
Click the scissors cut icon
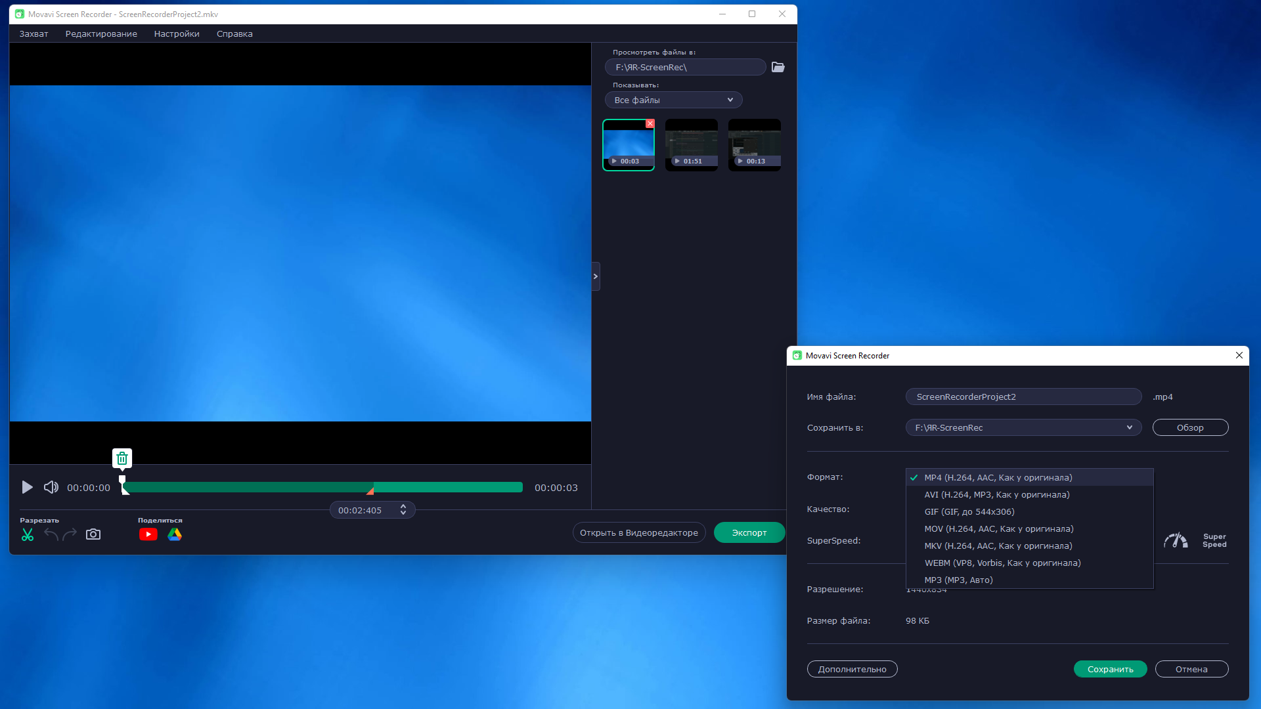tap(27, 534)
